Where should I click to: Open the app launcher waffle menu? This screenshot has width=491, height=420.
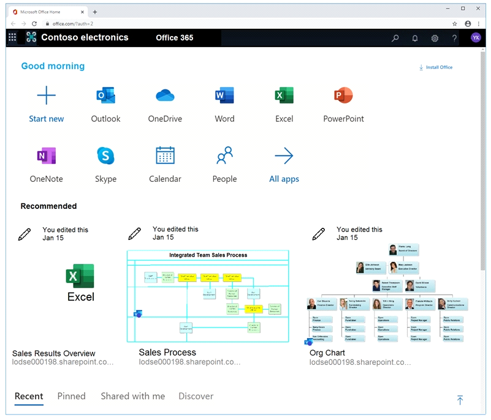pyautogui.click(x=12, y=37)
